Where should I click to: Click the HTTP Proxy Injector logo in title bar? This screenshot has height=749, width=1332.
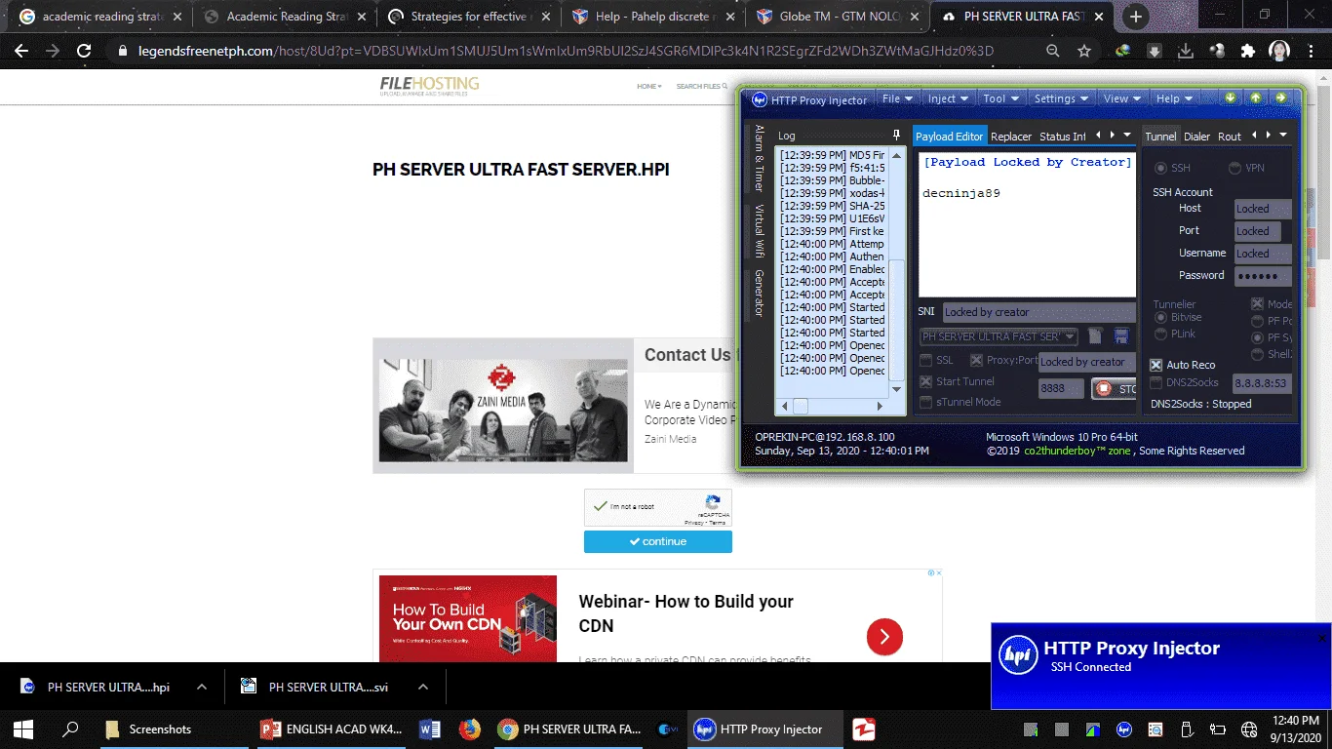pos(760,99)
